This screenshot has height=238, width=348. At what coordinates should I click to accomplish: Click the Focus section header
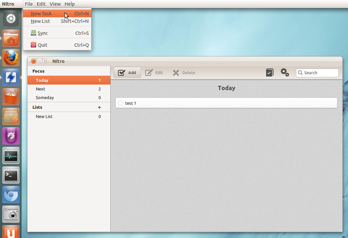pos(38,71)
